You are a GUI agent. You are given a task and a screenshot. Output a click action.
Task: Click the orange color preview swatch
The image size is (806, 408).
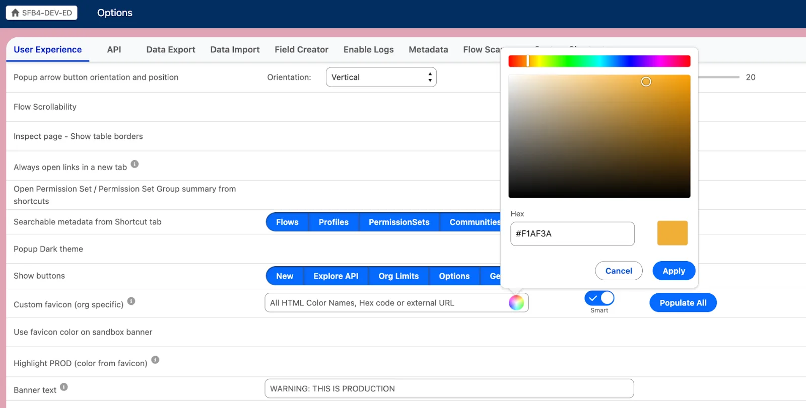[672, 233]
